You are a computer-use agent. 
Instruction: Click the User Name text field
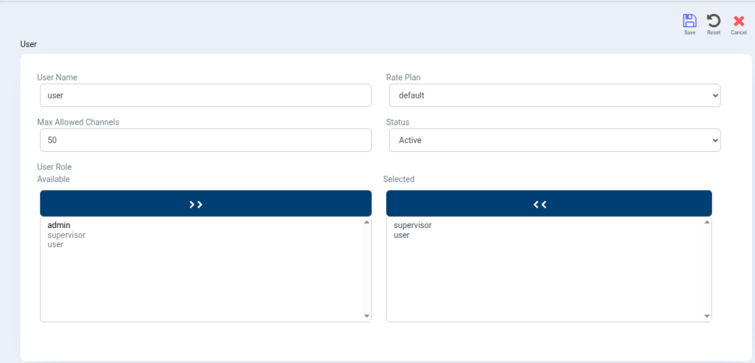pyautogui.click(x=206, y=95)
